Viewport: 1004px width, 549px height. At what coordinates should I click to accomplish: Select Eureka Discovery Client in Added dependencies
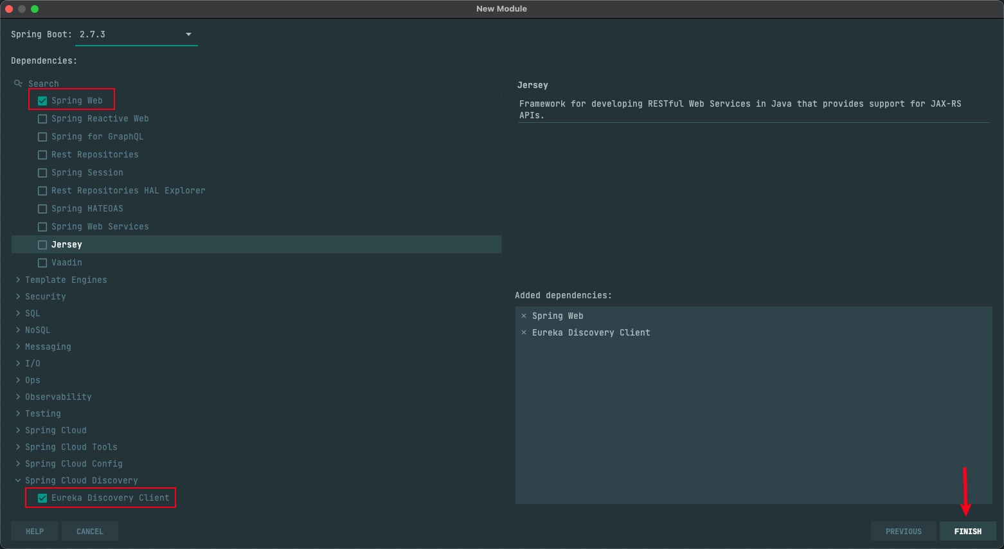click(x=591, y=332)
